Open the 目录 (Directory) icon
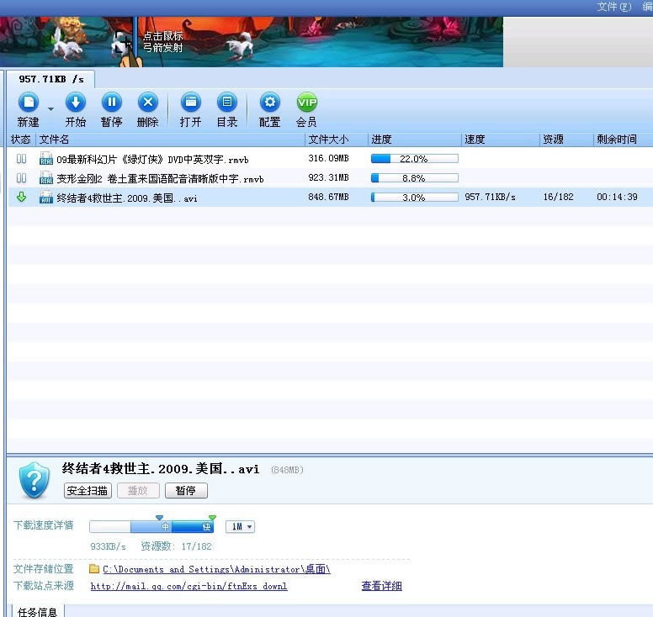This screenshot has width=653, height=617. (x=226, y=103)
